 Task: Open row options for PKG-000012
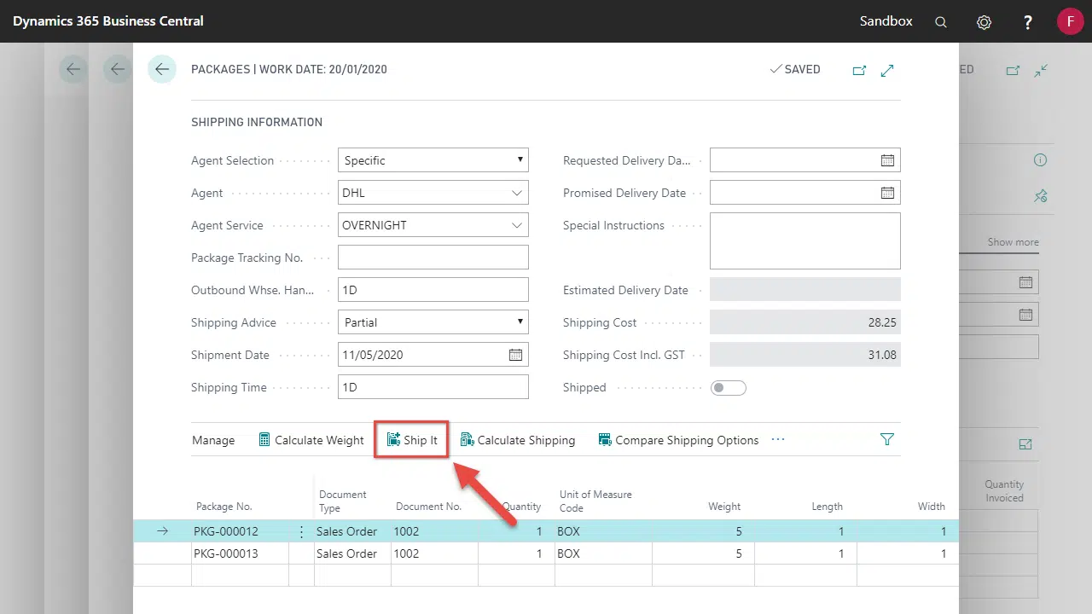(x=301, y=531)
